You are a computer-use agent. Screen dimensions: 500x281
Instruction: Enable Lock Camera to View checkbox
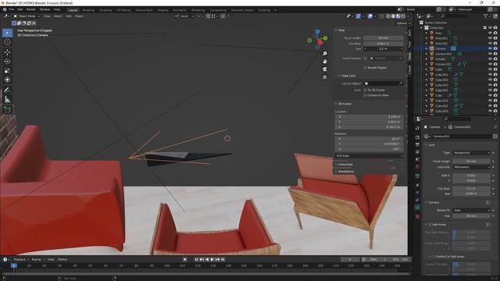pos(365,95)
